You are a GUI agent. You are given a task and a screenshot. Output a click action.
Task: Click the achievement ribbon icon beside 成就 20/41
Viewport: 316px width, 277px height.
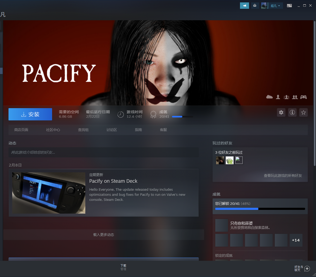(153, 115)
